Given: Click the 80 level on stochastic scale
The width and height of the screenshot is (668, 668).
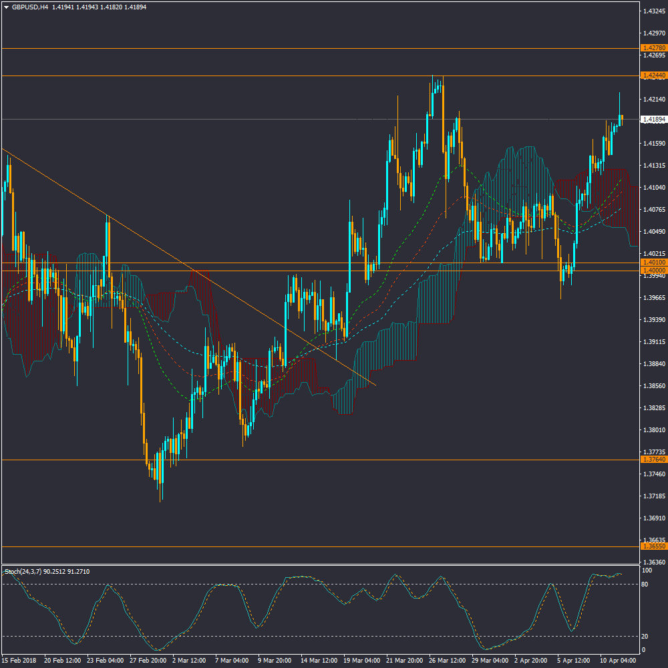Looking at the screenshot, I should [645, 584].
